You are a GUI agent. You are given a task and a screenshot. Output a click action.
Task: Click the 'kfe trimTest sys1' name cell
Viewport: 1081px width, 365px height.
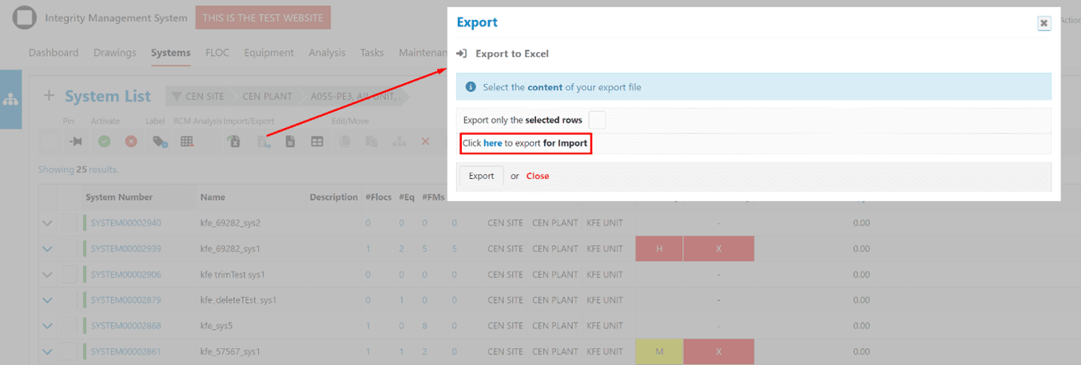pos(232,274)
